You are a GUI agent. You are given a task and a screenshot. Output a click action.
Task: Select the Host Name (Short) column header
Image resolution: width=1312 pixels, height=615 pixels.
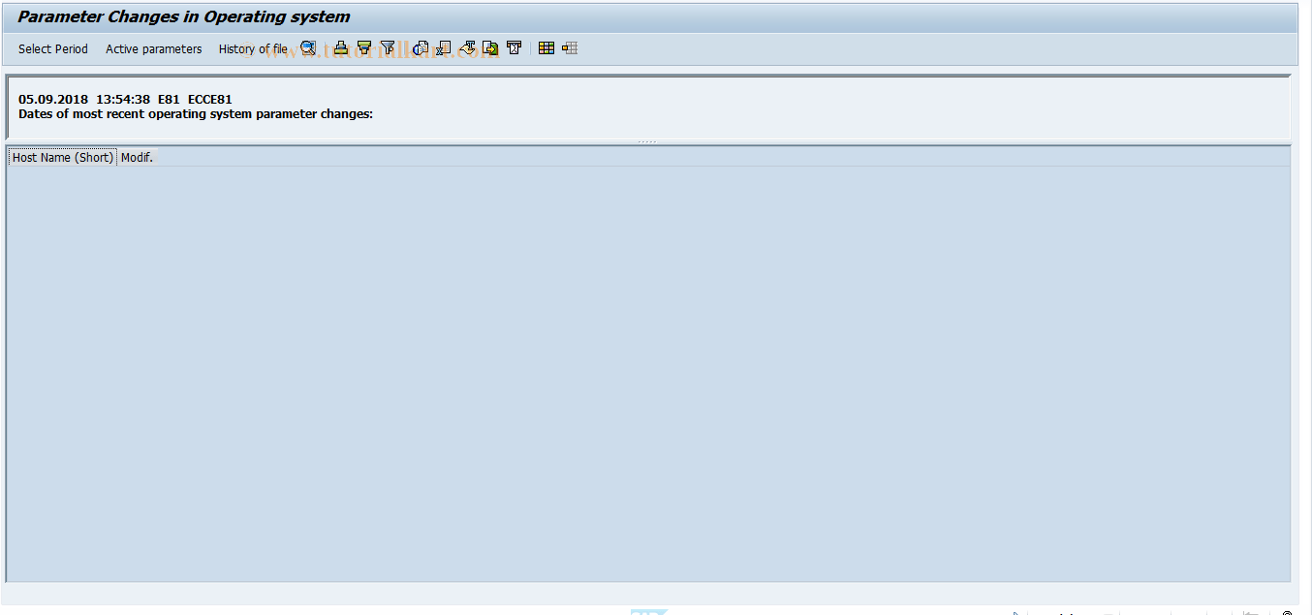pyautogui.click(x=62, y=156)
